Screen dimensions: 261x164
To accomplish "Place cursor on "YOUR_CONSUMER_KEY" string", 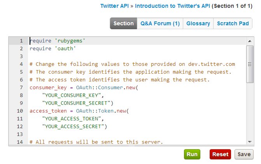I will coord(72,95).
